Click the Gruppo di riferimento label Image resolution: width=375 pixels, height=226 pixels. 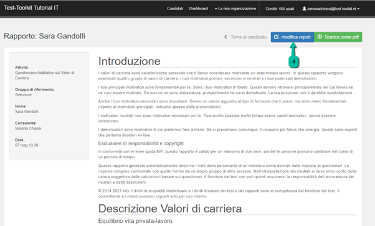[34, 89]
